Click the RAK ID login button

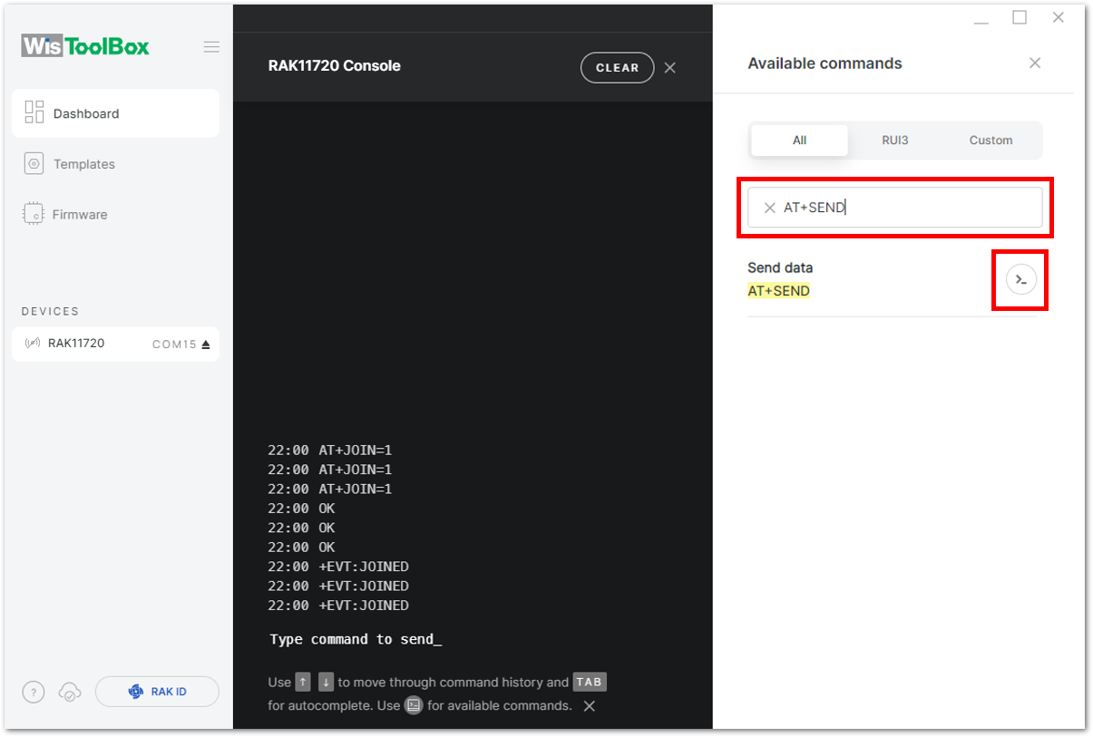click(157, 692)
